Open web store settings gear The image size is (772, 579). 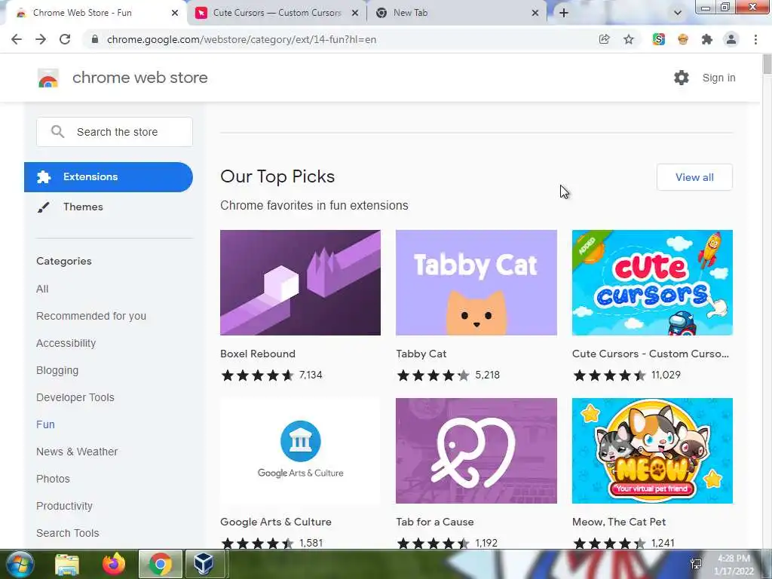682,78
